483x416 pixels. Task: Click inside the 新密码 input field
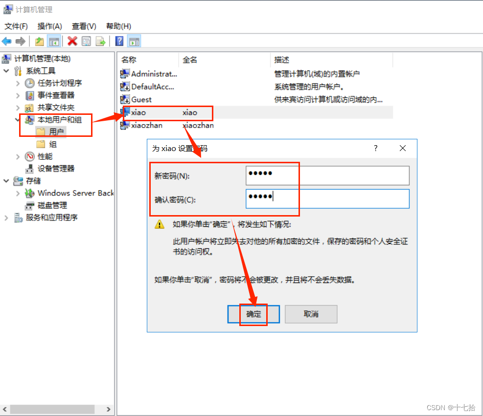tap(327, 175)
